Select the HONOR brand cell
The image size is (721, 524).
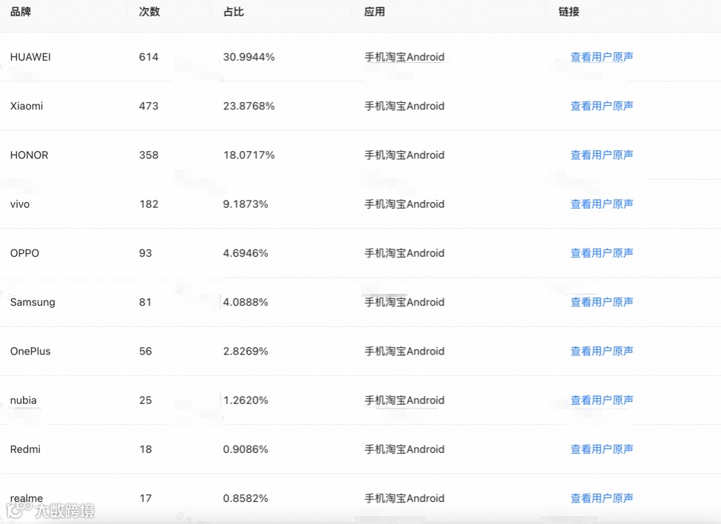(x=29, y=155)
